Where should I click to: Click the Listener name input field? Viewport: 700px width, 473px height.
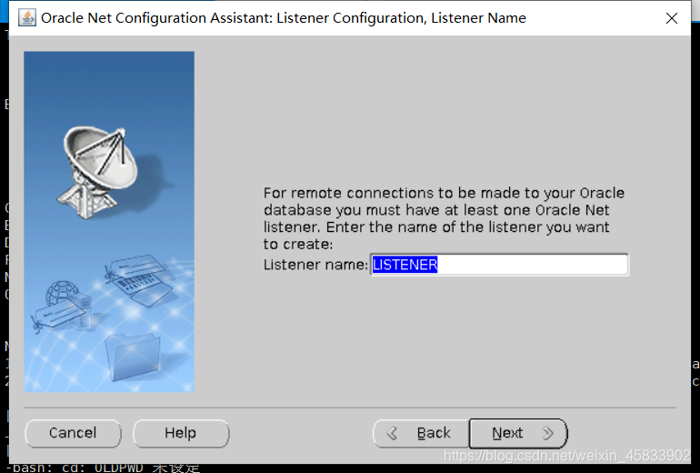[x=499, y=265]
